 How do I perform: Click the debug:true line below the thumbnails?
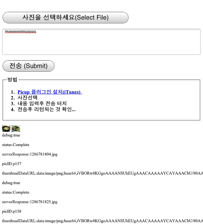point(11,135)
